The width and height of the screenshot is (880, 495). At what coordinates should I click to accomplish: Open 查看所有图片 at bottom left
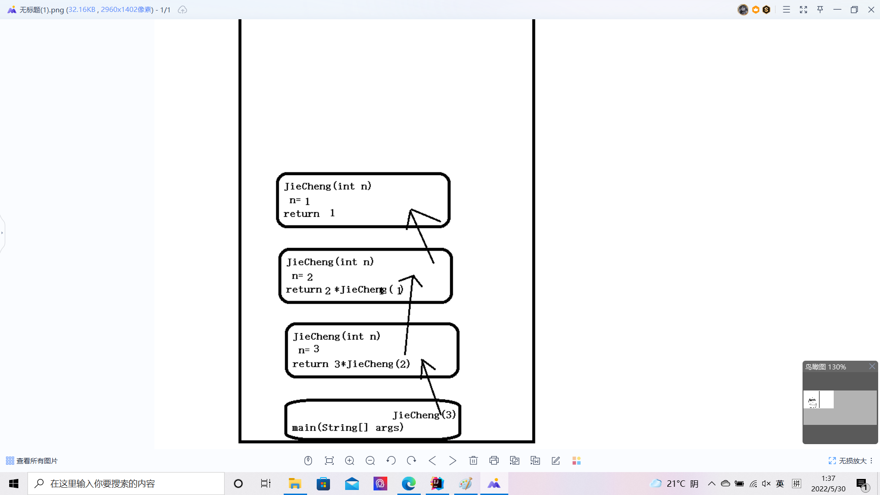coord(31,461)
